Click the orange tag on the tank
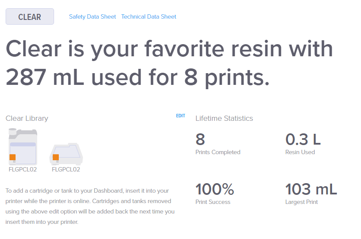This screenshot has height=239, width=361. [x=56, y=157]
